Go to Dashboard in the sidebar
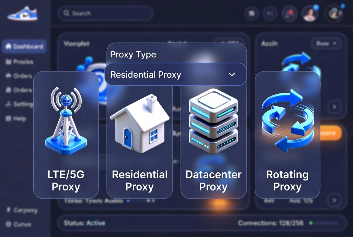The image size is (353, 237). tap(24, 47)
